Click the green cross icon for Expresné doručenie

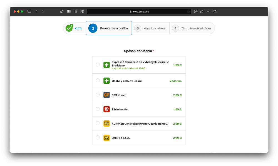coord(106,65)
